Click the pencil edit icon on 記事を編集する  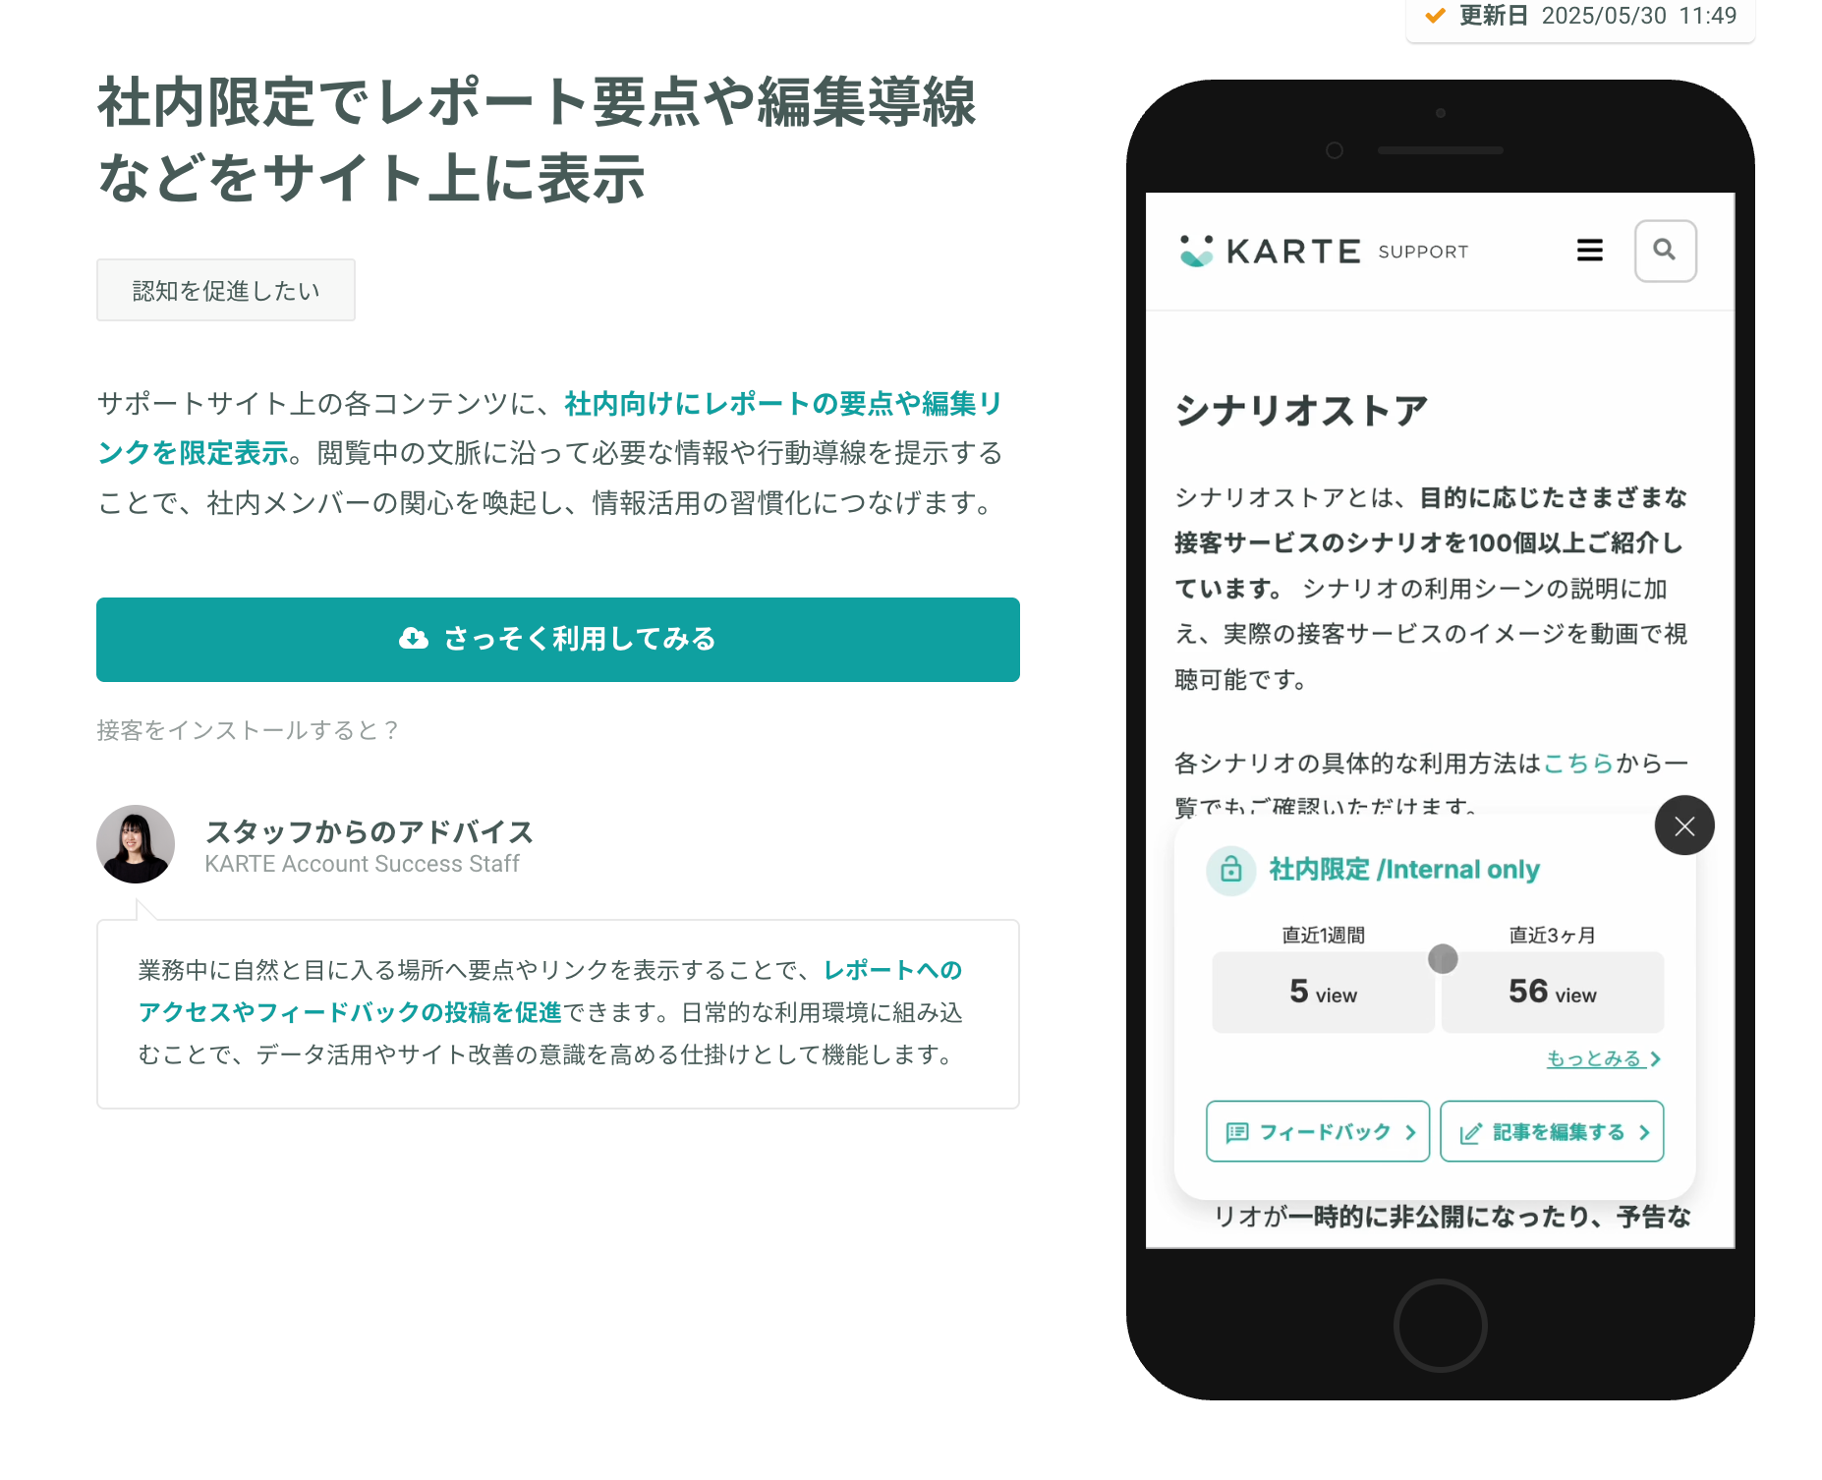point(1471,1133)
